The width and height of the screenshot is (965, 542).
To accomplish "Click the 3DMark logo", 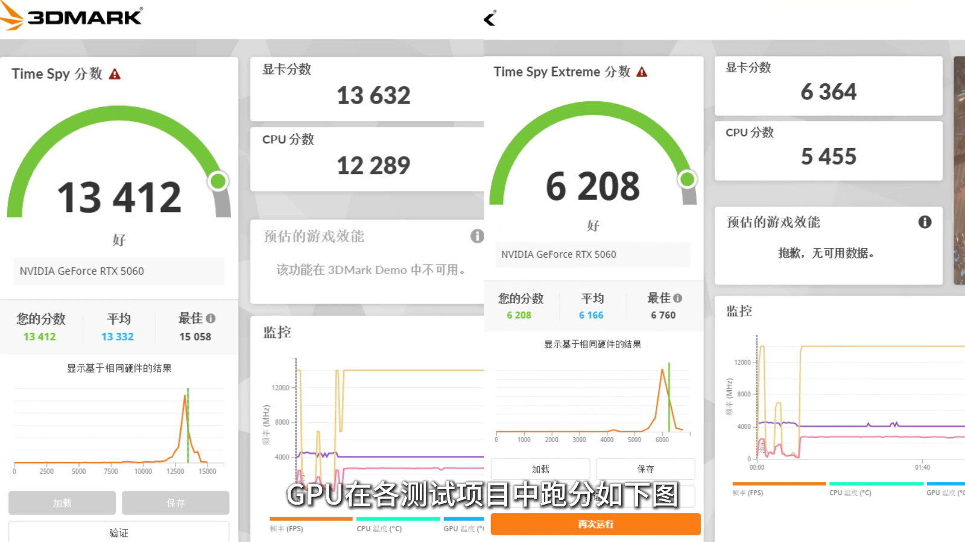I will pyautogui.click(x=71, y=16).
